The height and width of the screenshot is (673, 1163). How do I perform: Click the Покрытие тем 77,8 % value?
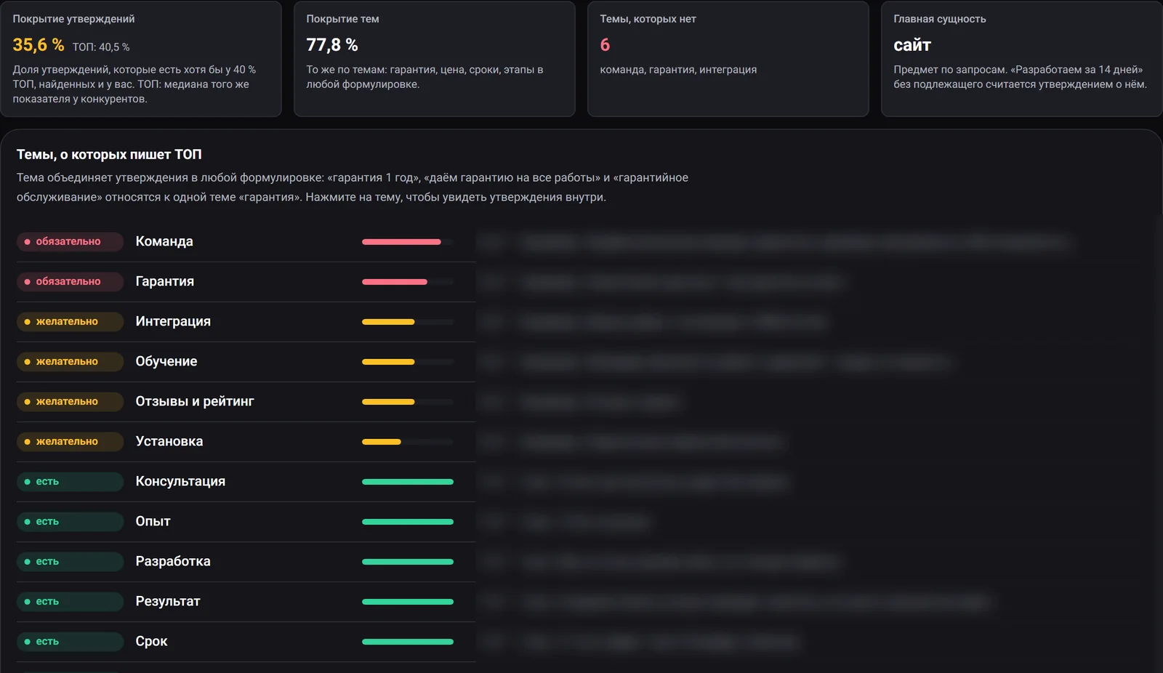[332, 45]
